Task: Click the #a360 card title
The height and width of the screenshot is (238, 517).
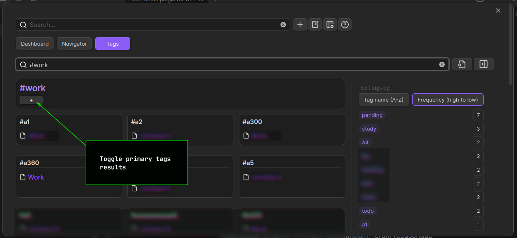Action: (29, 163)
